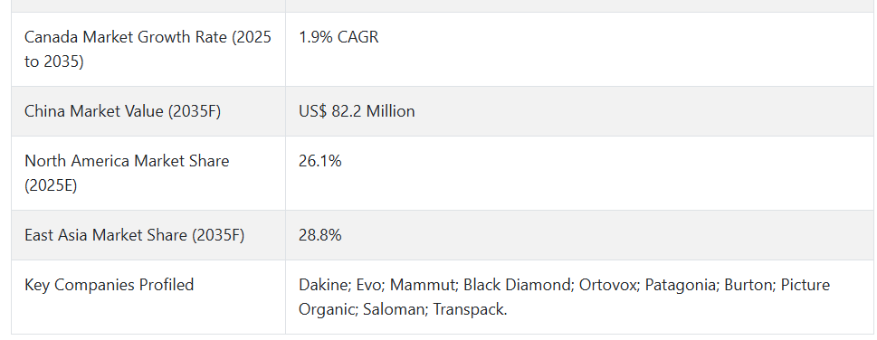This screenshot has width=877, height=340.
Task: Select the 28.8% value cell
Action: click(x=579, y=235)
